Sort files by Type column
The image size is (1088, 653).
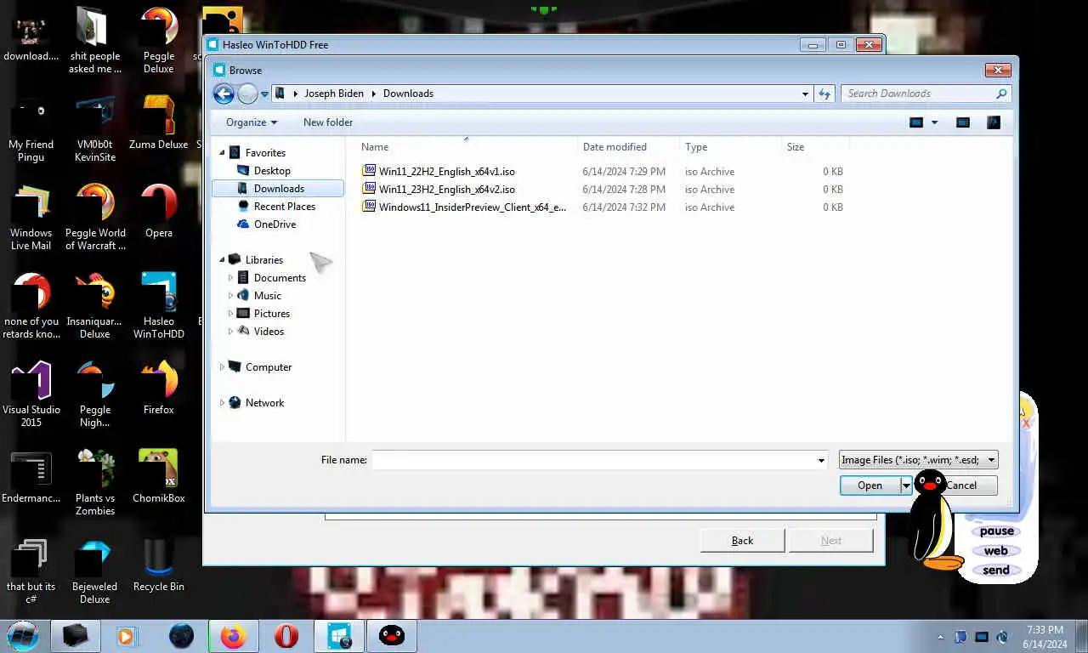click(730, 147)
